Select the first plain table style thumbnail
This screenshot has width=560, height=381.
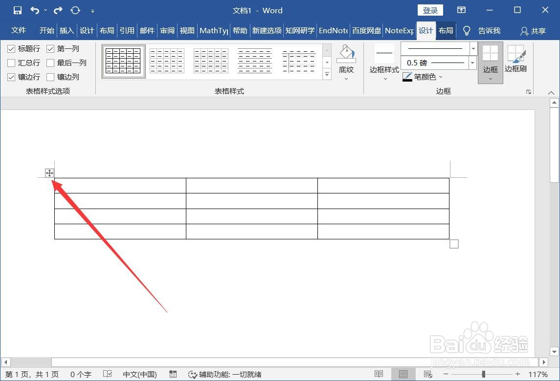(123, 61)
